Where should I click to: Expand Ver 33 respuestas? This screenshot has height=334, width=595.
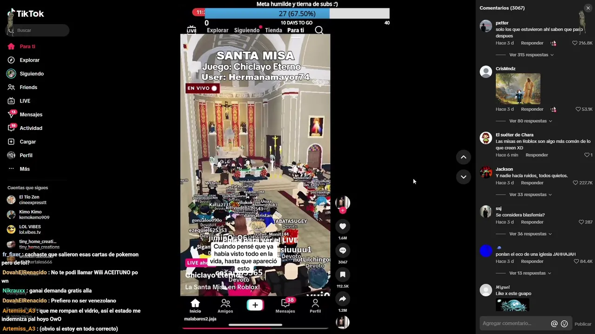point(530,195)
